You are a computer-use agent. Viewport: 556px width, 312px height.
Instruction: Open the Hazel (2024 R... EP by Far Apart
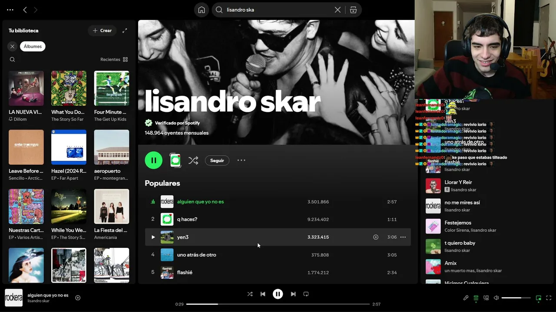click(x=69, y=155)
